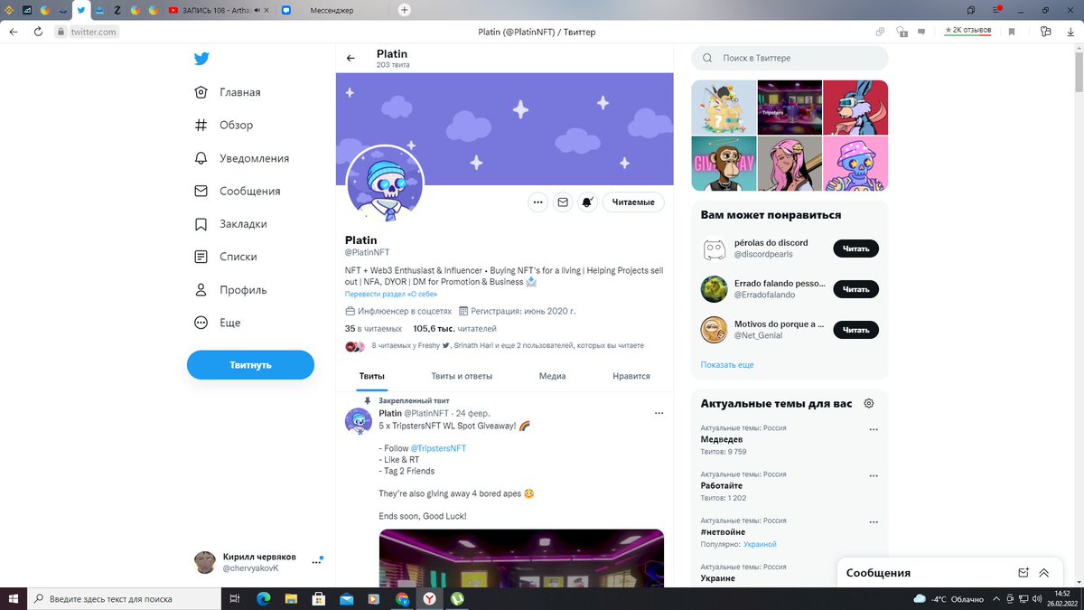
Task: Open a new browser tab with plus
Action: pyautogui.click(x=404, y=10)
